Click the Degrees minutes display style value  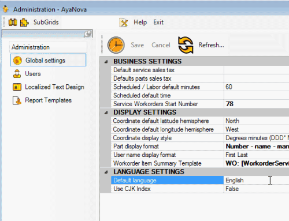(257, 138)
